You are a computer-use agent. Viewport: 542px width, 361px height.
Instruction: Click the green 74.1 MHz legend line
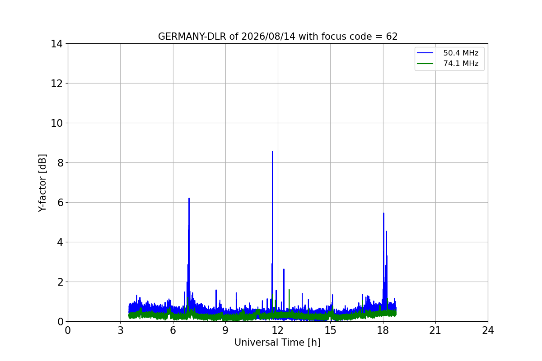pos(425,64)
